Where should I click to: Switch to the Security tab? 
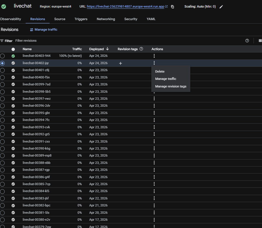tap(131, 19)
